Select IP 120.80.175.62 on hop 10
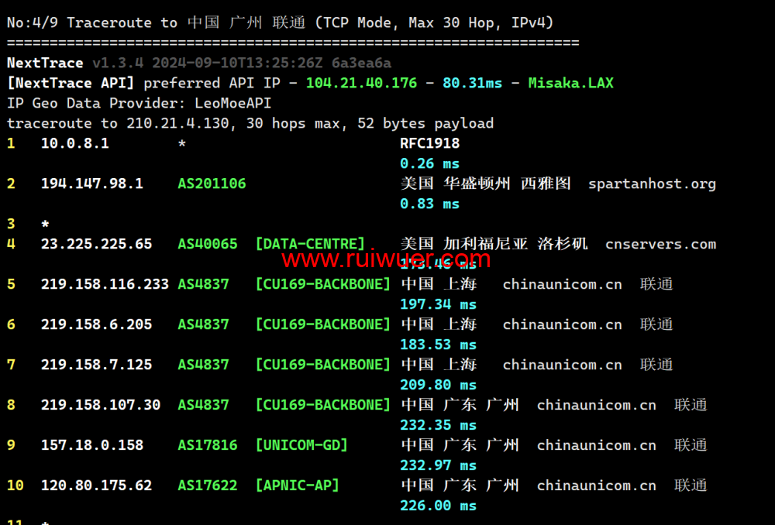Viewport: 775px width, 525px height. [97, 486]
